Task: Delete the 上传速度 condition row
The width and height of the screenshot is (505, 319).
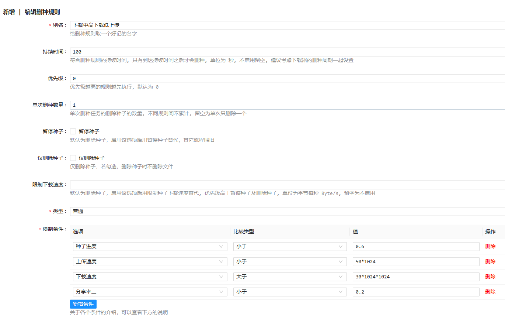Action: pos(490,262)
